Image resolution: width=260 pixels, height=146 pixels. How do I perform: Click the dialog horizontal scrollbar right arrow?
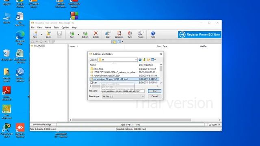point(158,86)
